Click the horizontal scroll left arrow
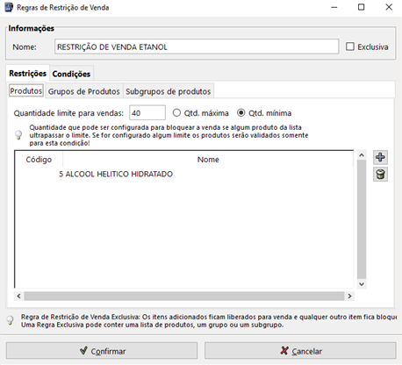Viewport: 402px width, 365px height. [18, 296]
